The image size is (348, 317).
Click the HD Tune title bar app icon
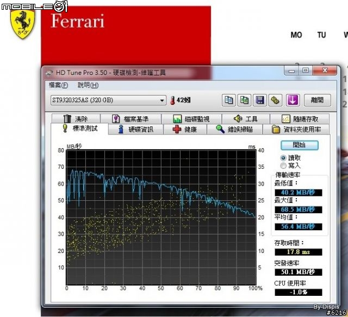click(x=49, y=73)
